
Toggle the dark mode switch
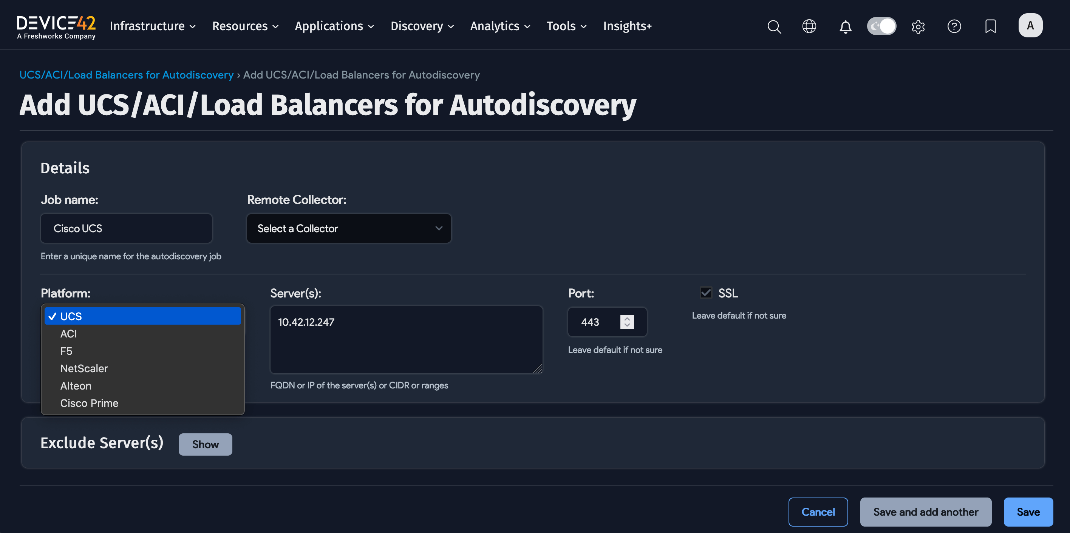point(881,26)
